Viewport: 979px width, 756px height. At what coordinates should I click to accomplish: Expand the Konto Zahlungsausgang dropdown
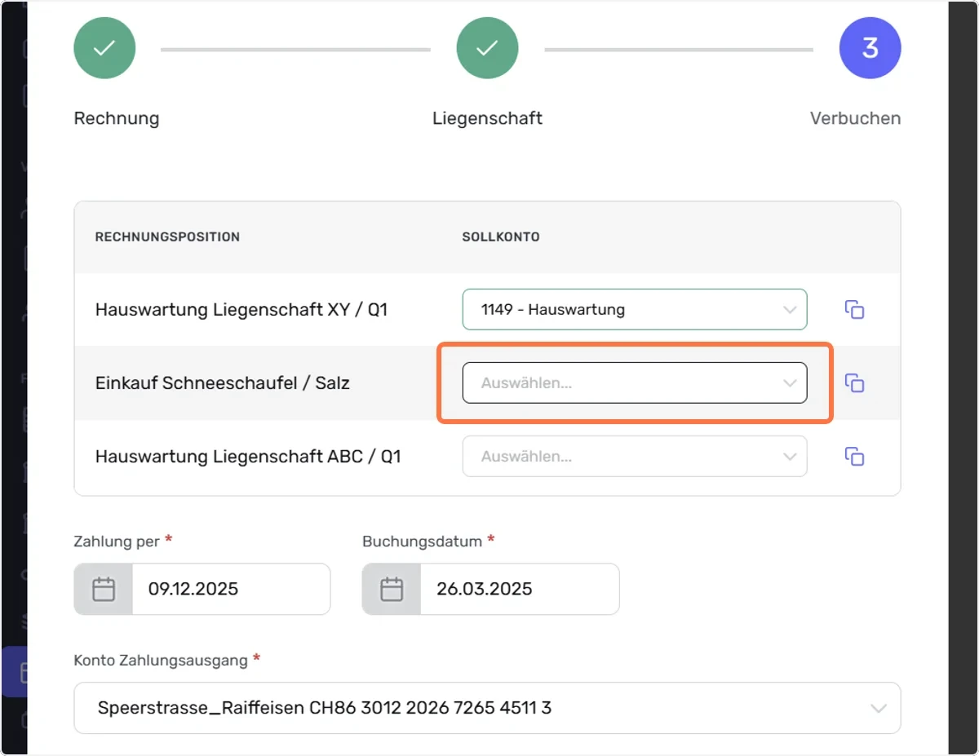(x=487, y=708)
